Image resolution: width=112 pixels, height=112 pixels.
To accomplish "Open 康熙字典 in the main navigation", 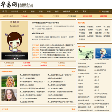I will tap(67, 12).
